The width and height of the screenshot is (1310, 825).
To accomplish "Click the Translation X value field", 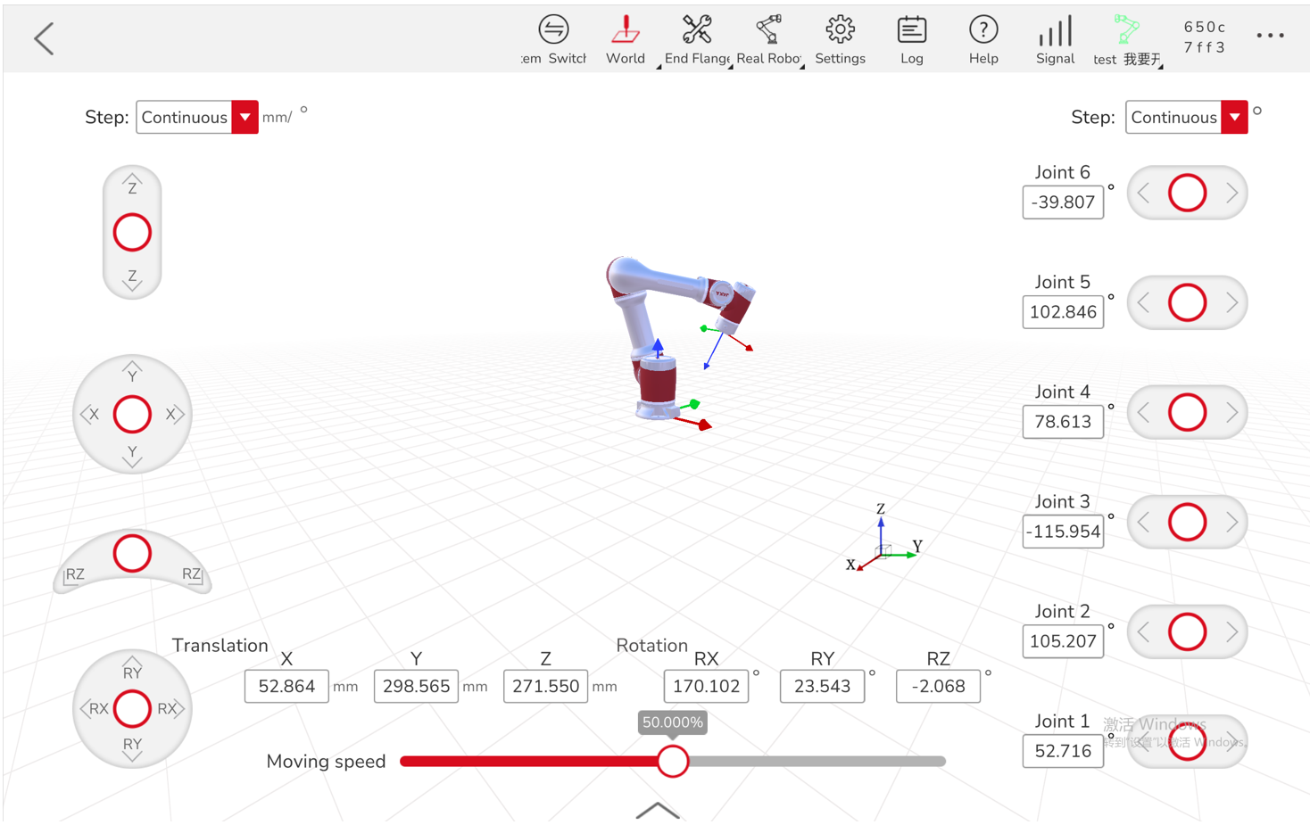I will (x=286, y=686).
